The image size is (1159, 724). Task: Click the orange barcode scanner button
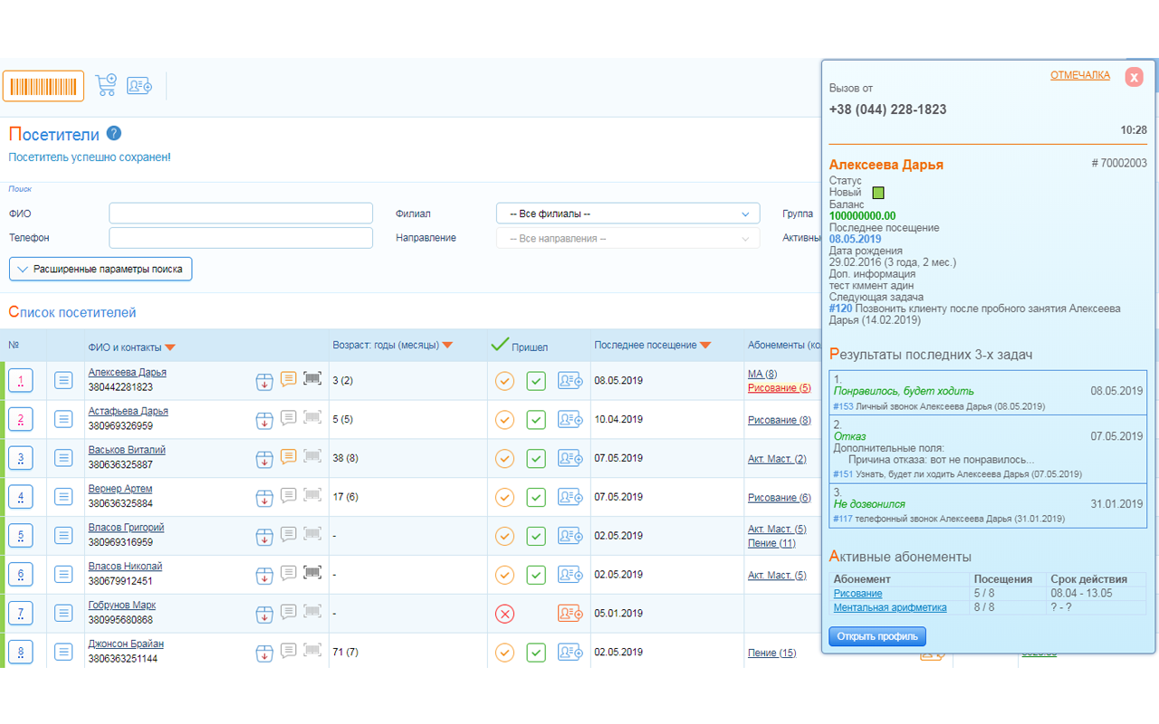(x=43, y=86)
